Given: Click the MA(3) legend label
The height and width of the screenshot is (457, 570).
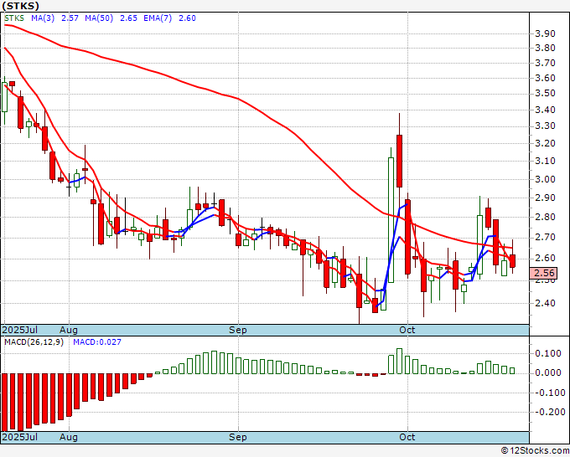Looking at the screenshot, I should click(43, 18).
